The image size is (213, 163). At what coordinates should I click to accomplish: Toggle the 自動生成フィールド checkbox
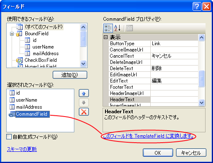click(x=9, y=137)
